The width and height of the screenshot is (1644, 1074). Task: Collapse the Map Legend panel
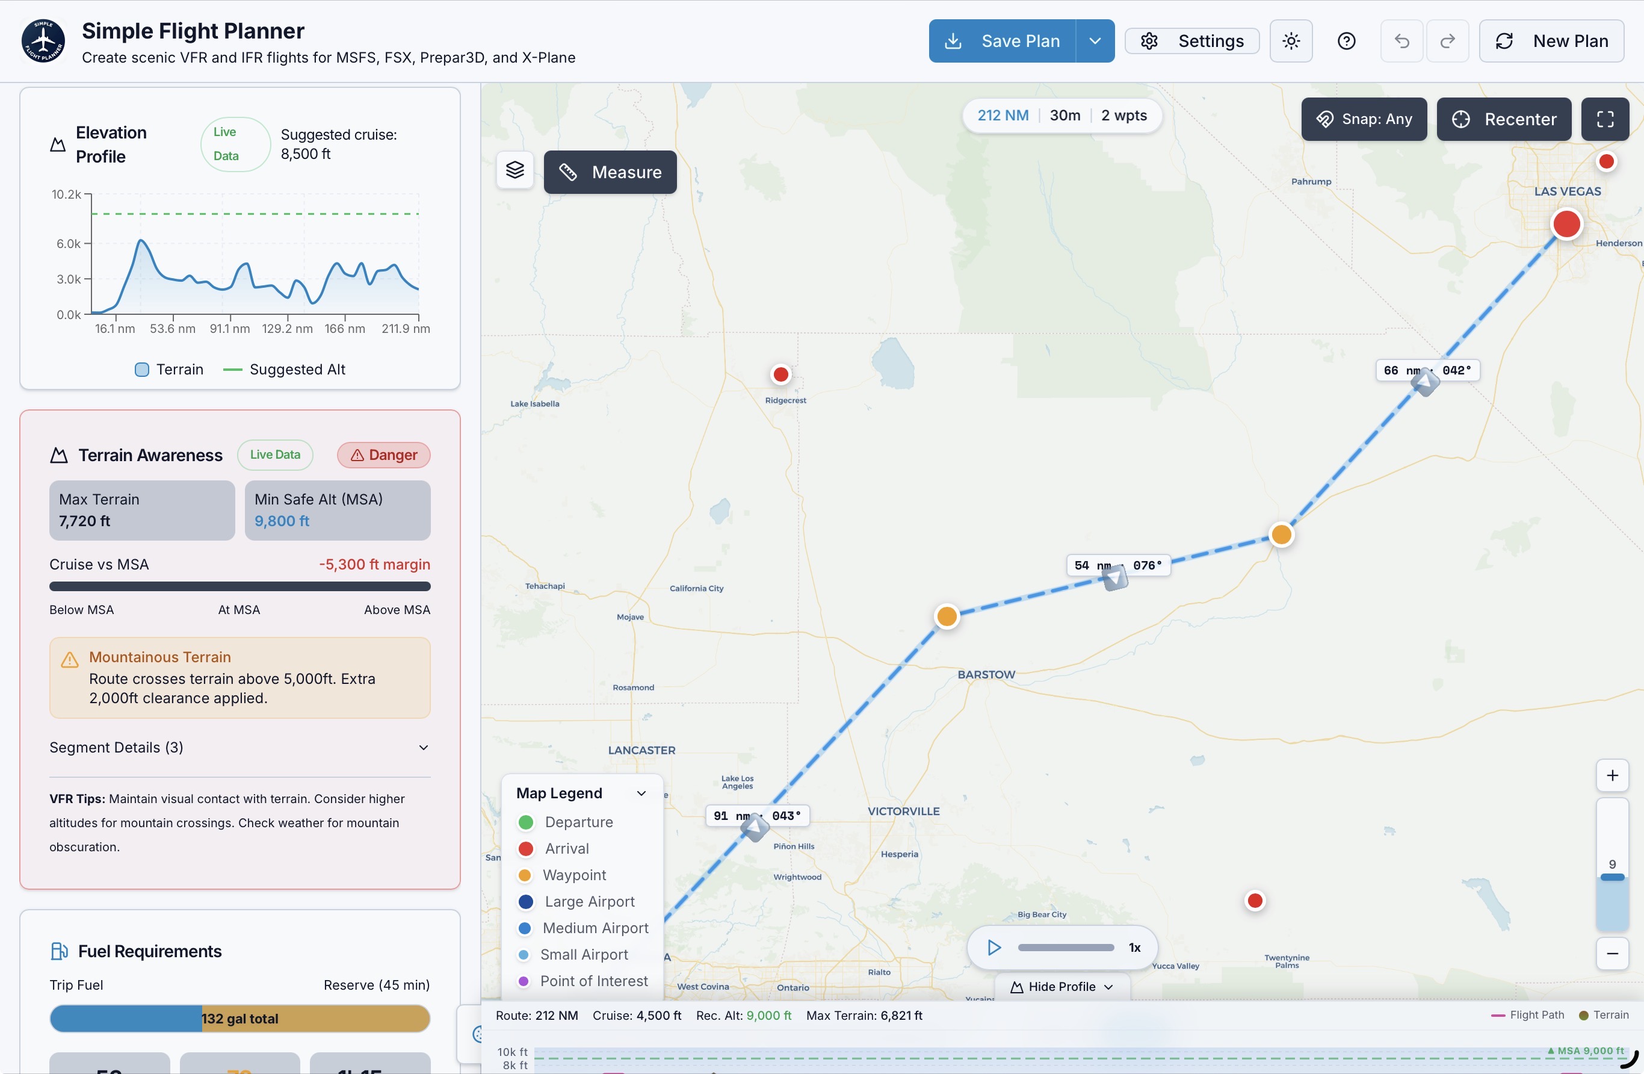[641, 793]
